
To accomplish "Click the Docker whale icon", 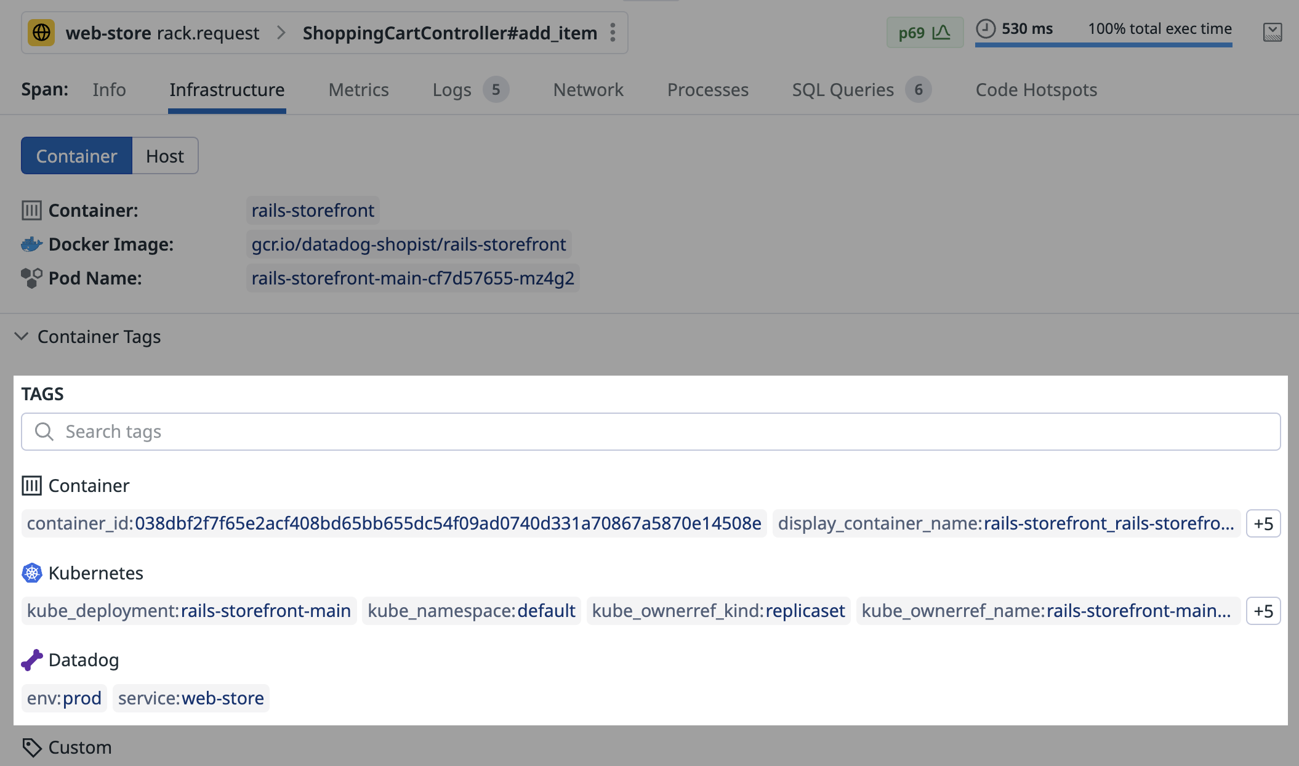I will tap(31, 244).
